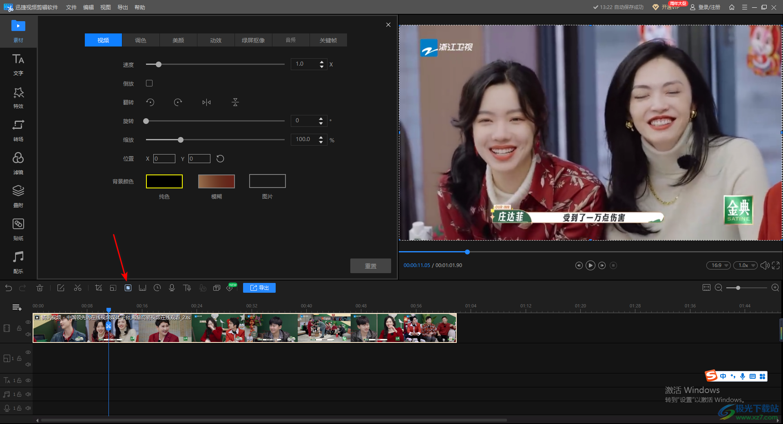Toggle the 倒放 reverse checkbox
Image resolution: width=783 pixels, height=424 pixels.
point(149,83)
